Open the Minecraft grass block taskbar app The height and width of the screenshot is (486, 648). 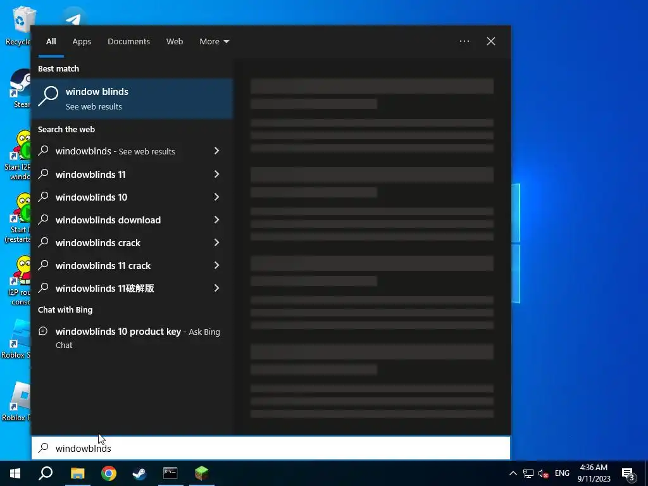tap(202, 473)
